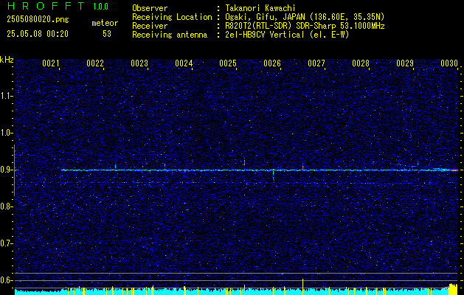Click the Receiver label
The width and height of the screenshot is (464, 295).
[x=150, y=26]
